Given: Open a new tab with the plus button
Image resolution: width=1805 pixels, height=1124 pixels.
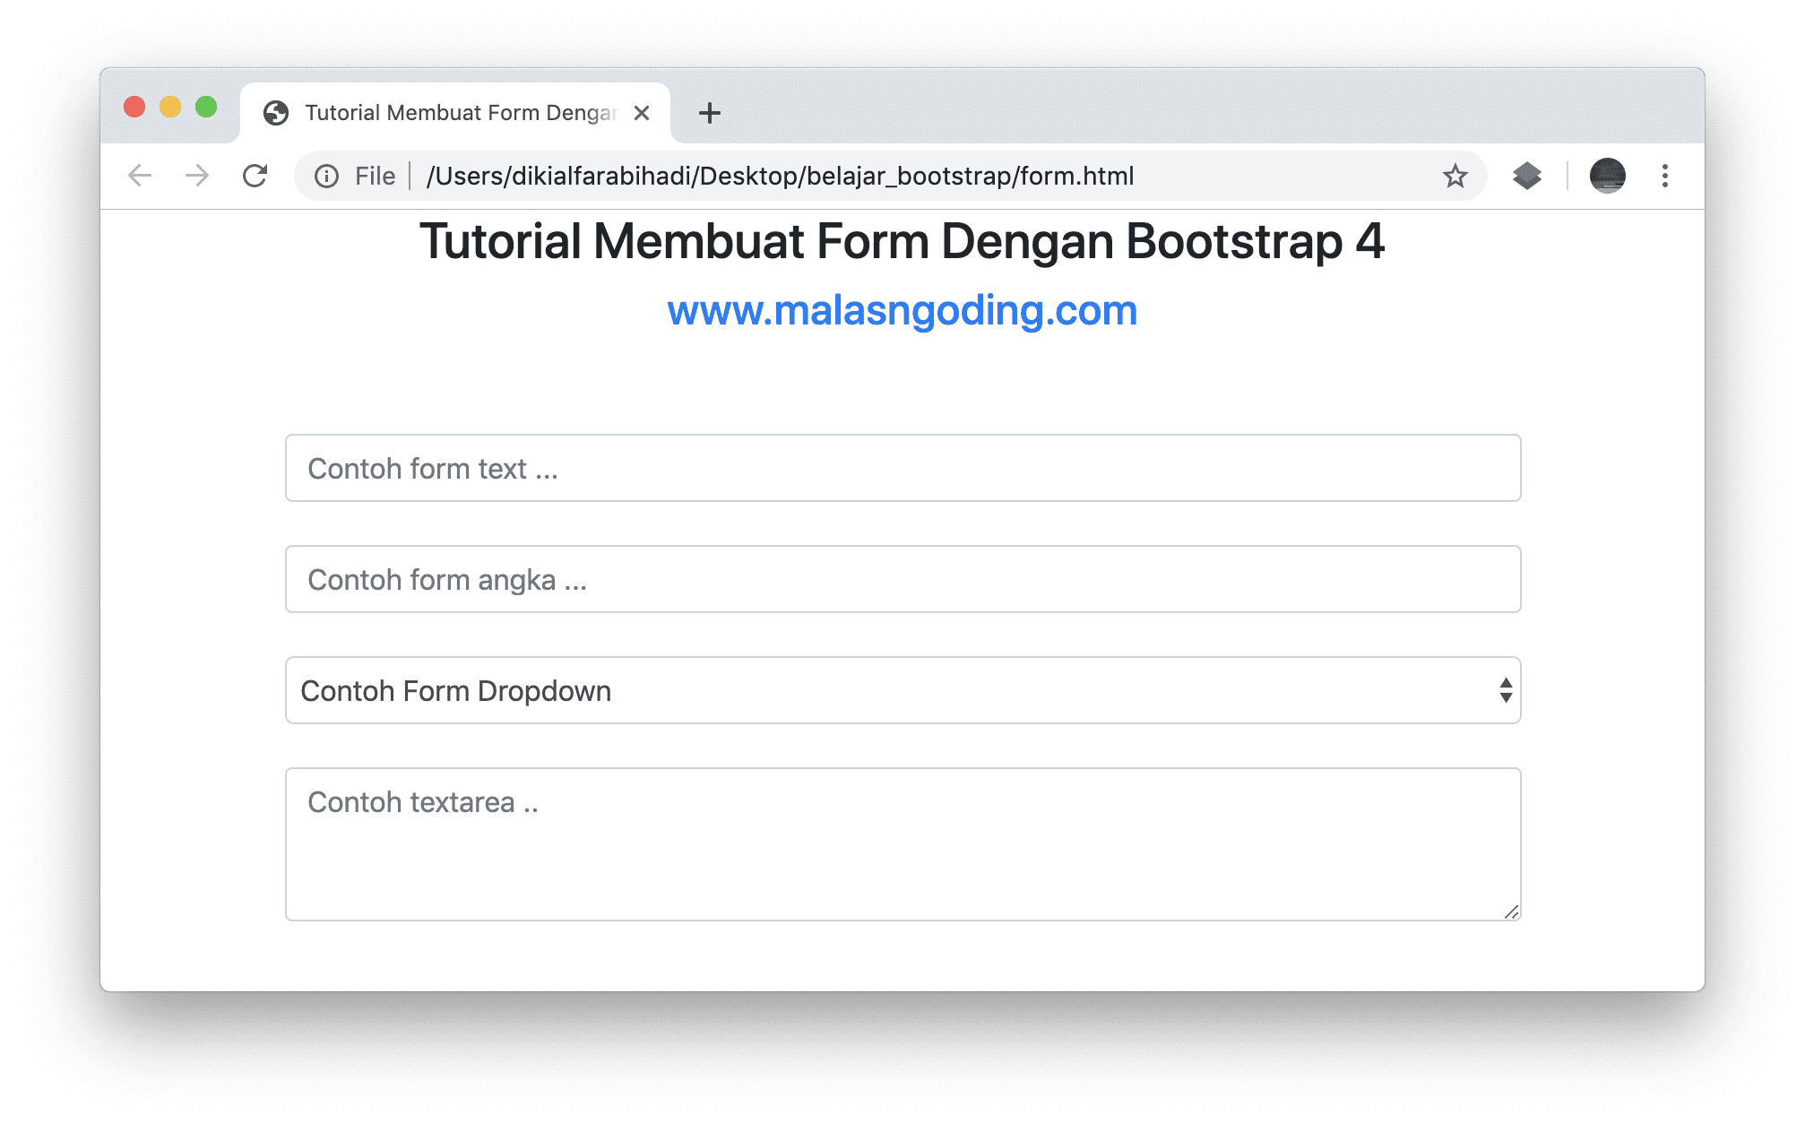Looking at the screenshot, I should pos(709,113).
